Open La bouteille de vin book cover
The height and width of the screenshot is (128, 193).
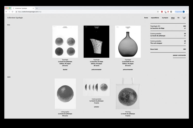[128, 42]
